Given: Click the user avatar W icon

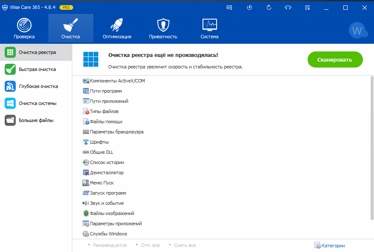Looking at the screenshot, I should tap(357, 31).
